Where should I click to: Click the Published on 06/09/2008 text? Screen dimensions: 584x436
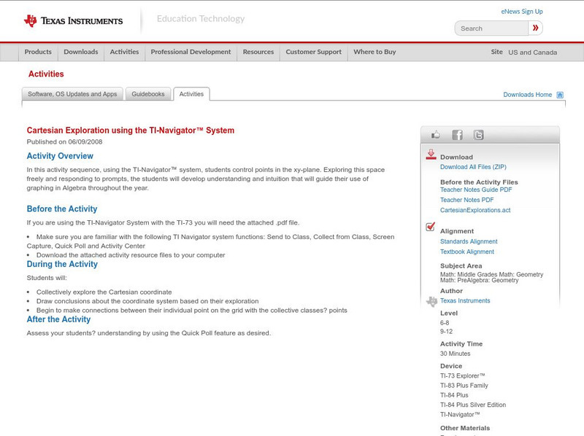(x=64, y=141)
